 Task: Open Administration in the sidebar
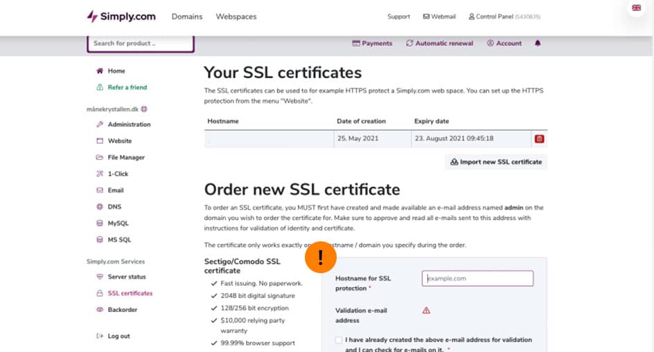tap(129, 124)
